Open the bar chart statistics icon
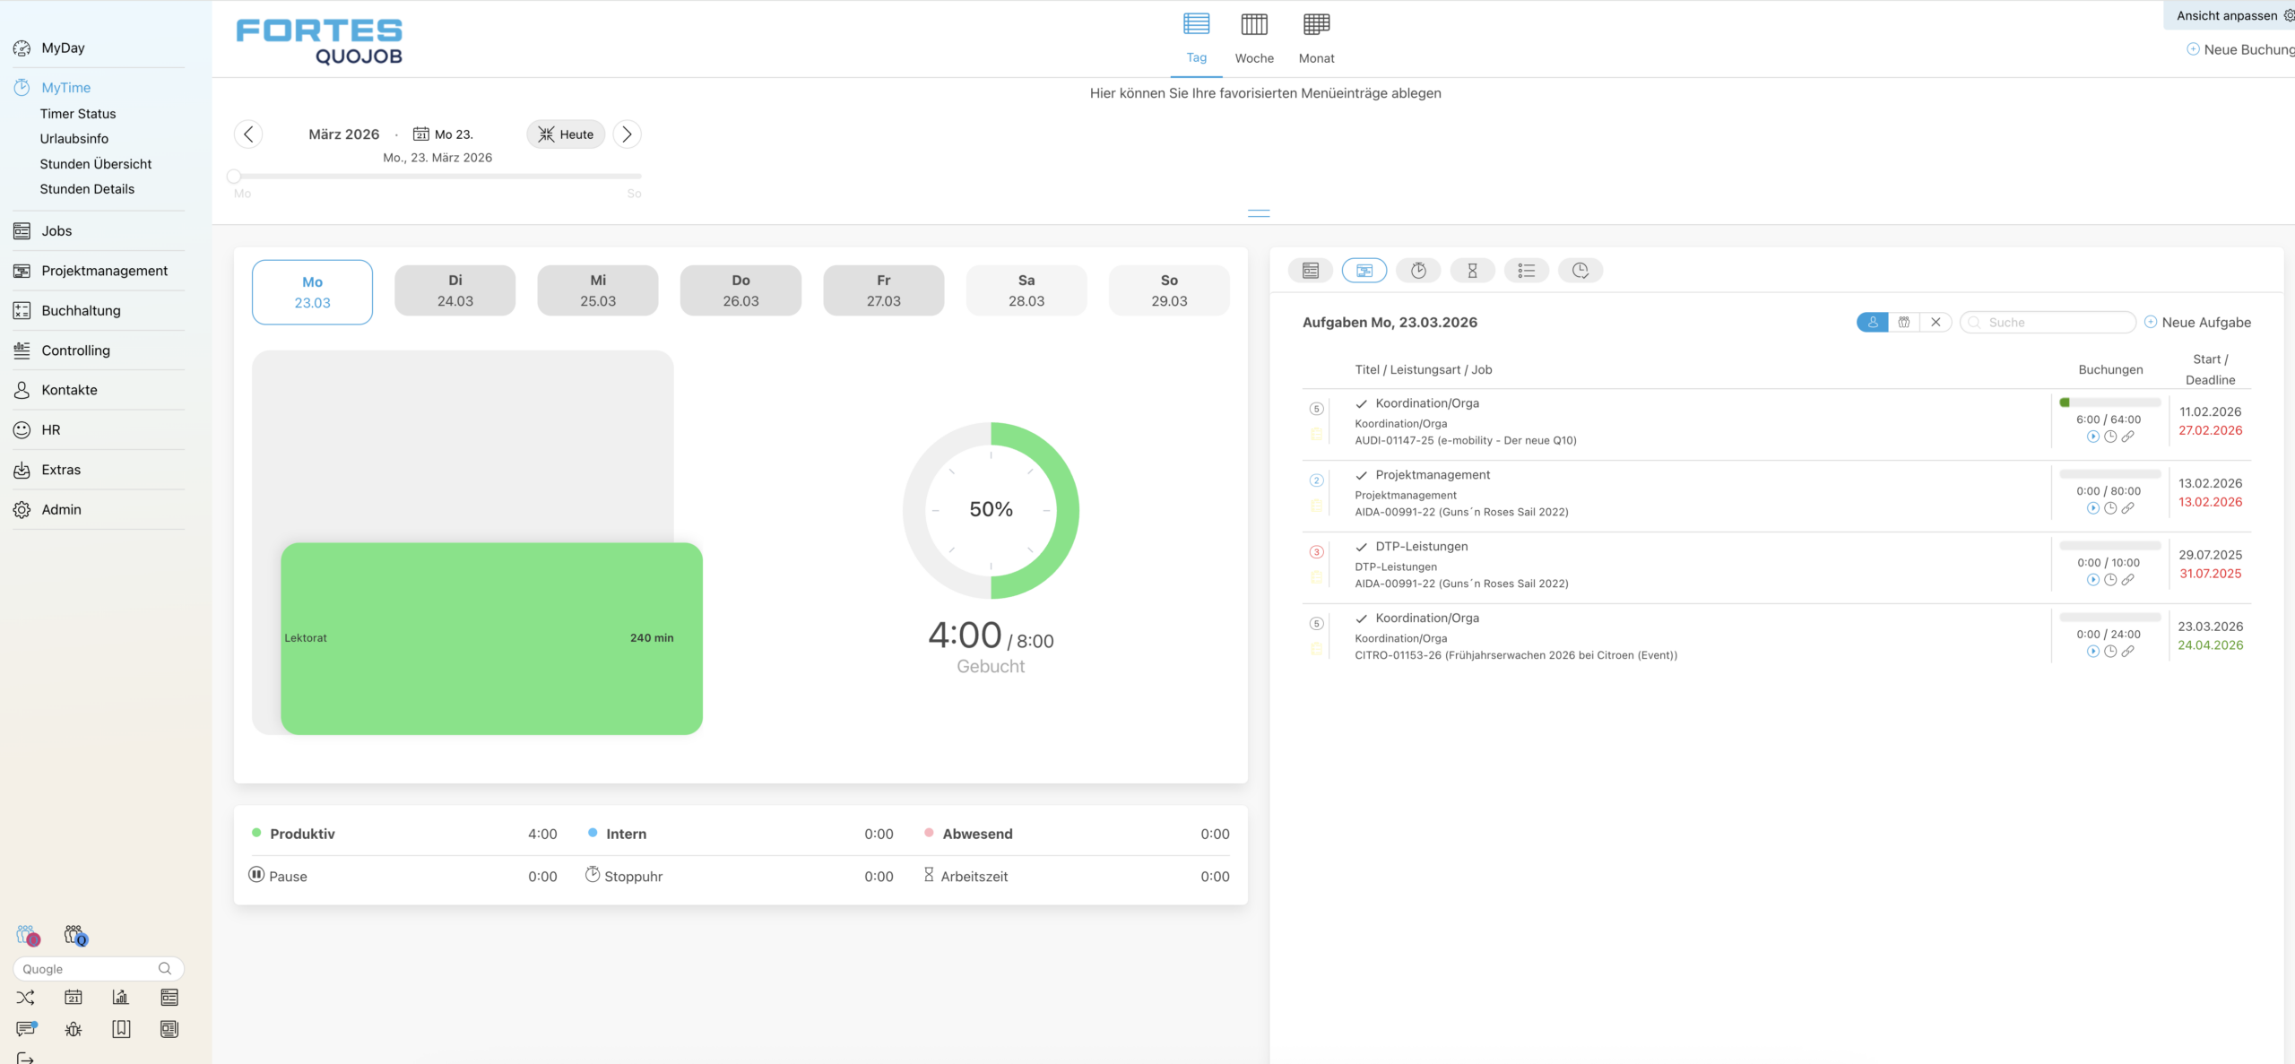The image size is (2295, 1064). tap(121, 997)
